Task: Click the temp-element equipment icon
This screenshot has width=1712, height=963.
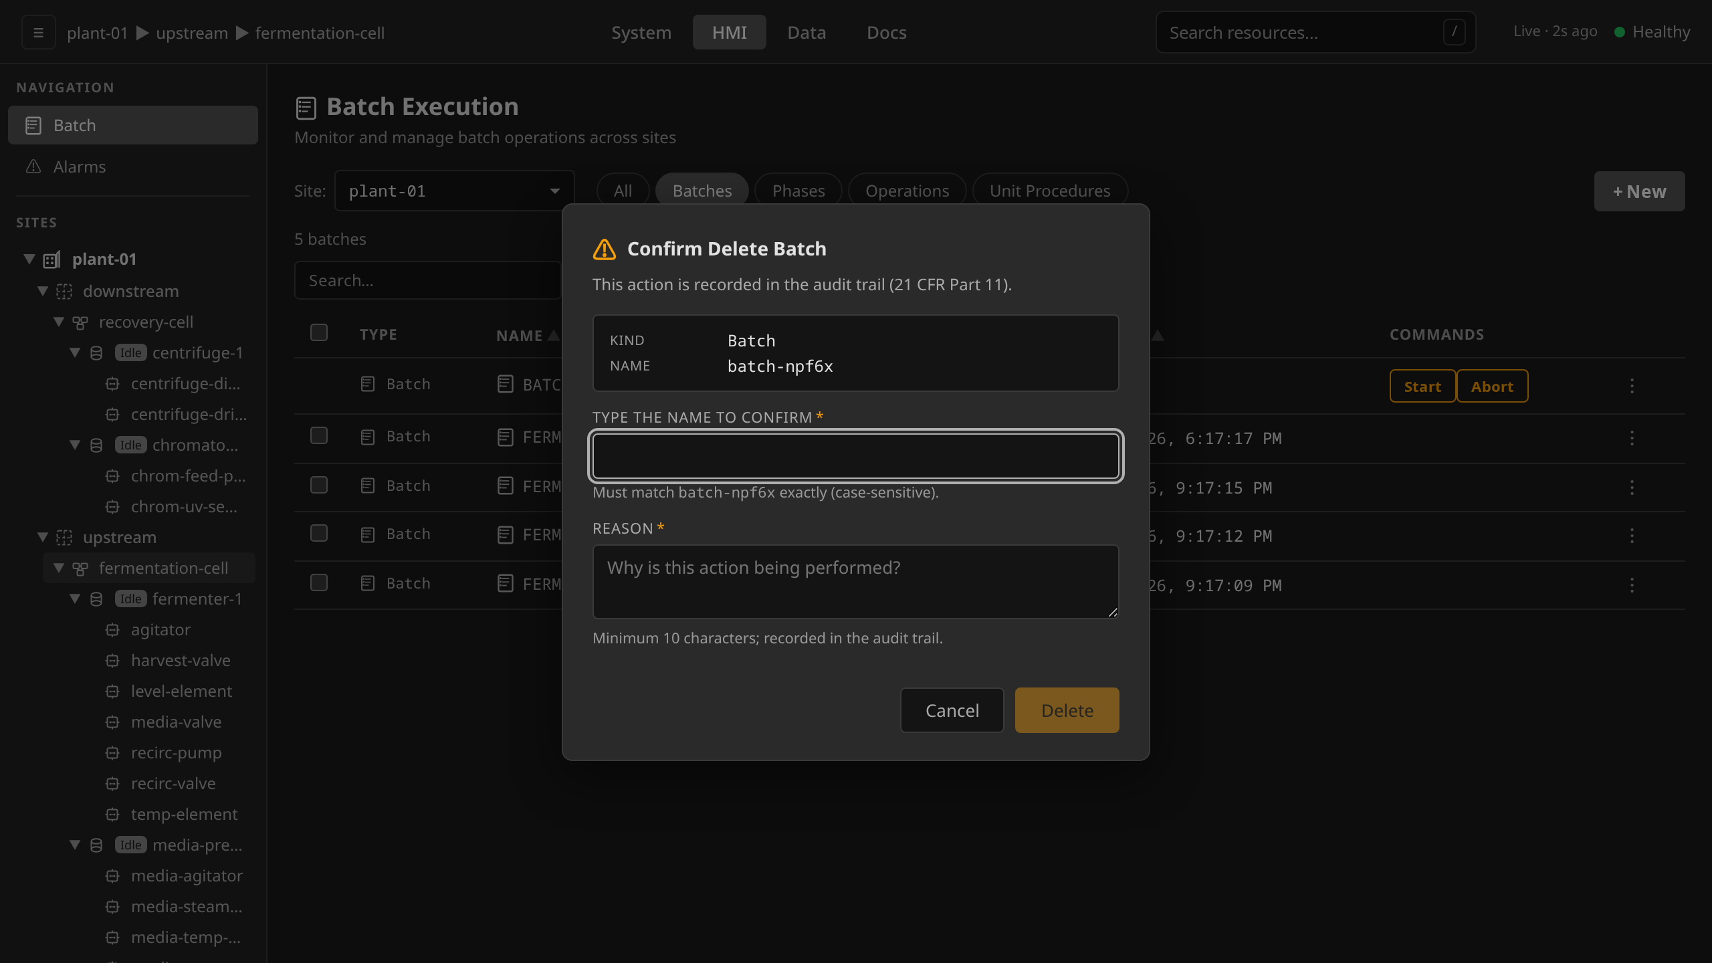Action: click(112, 815)
